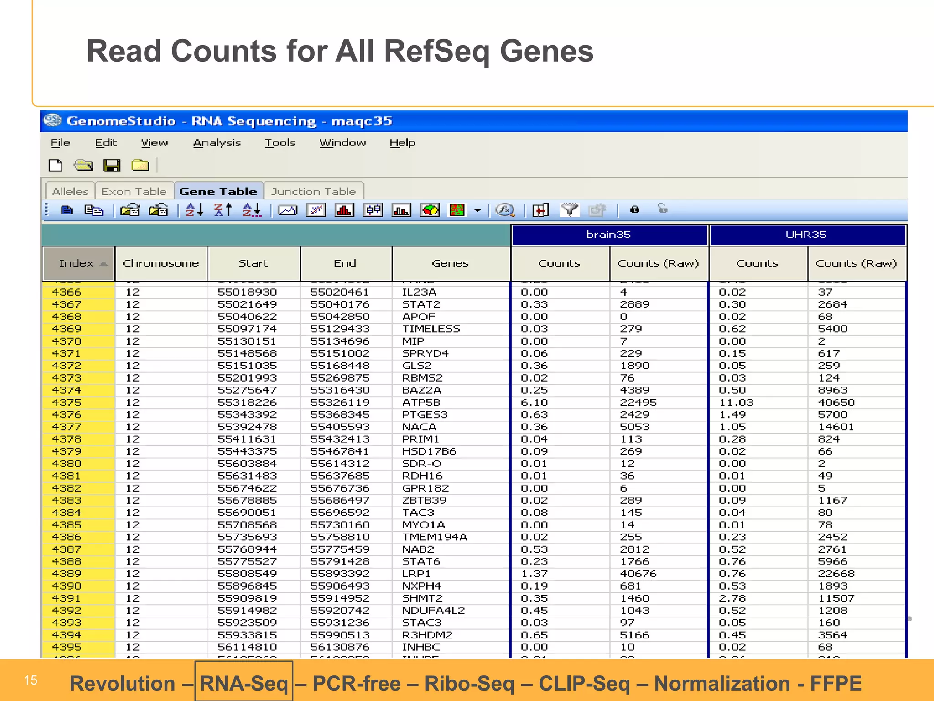Open the box plot icon
Viewport: 934px width, 701px height.
[373, 210]
